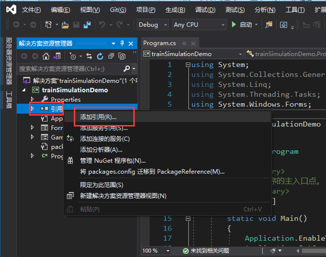Screen dimensions: 326x257
Task: Open the Solution Explorer window options dropdown
Action: coord(113,43)
